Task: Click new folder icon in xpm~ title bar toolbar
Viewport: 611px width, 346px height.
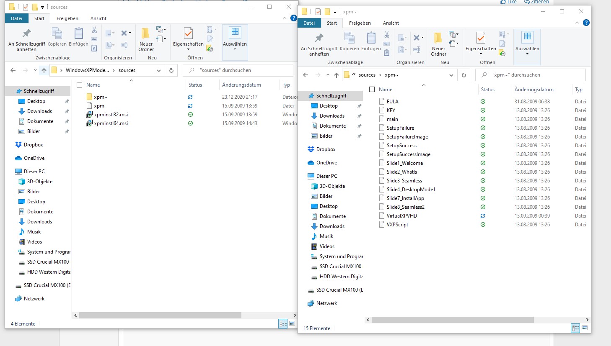Action: point(327,12)
